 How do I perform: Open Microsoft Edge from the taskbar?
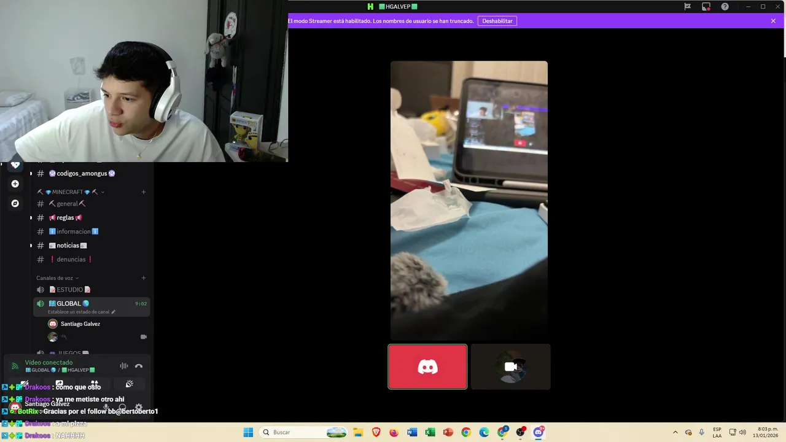484,432
